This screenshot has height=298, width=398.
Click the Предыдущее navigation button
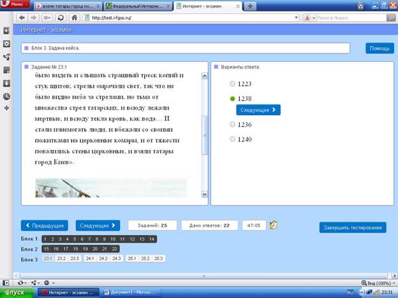[45, 225]
